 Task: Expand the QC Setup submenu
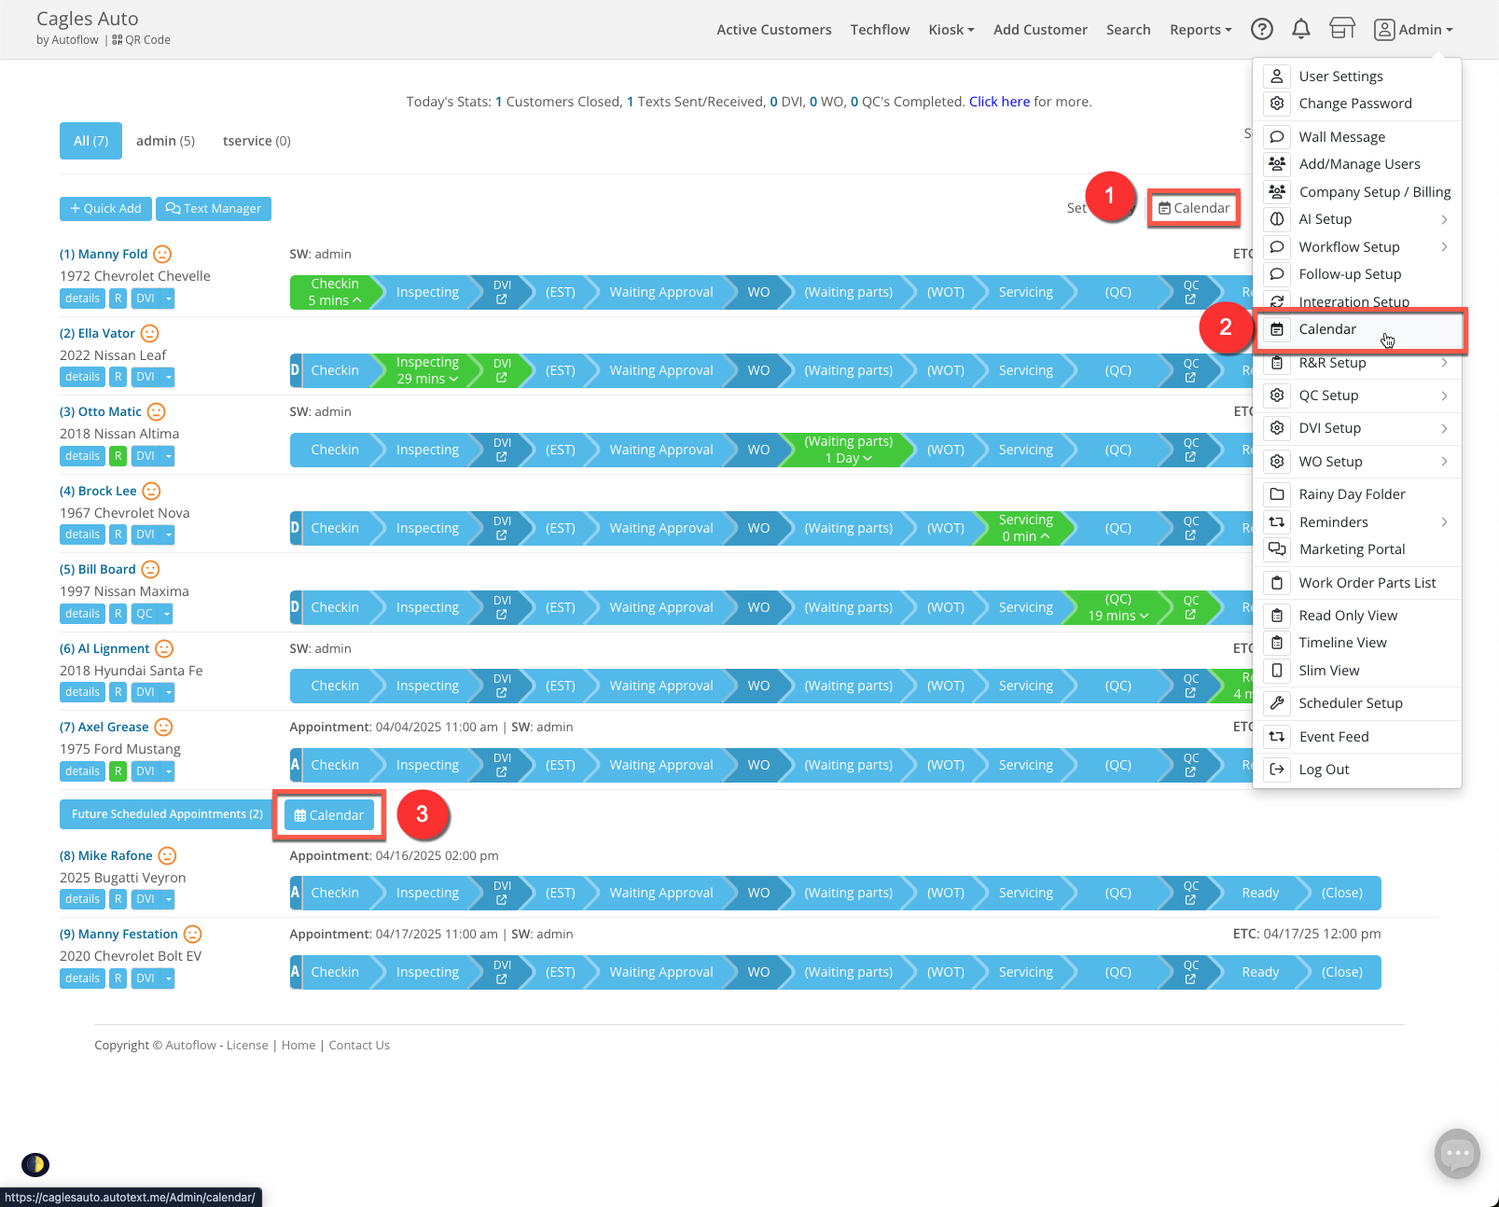coord(1444,395)
